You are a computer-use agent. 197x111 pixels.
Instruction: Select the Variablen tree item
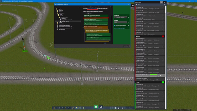64,18
